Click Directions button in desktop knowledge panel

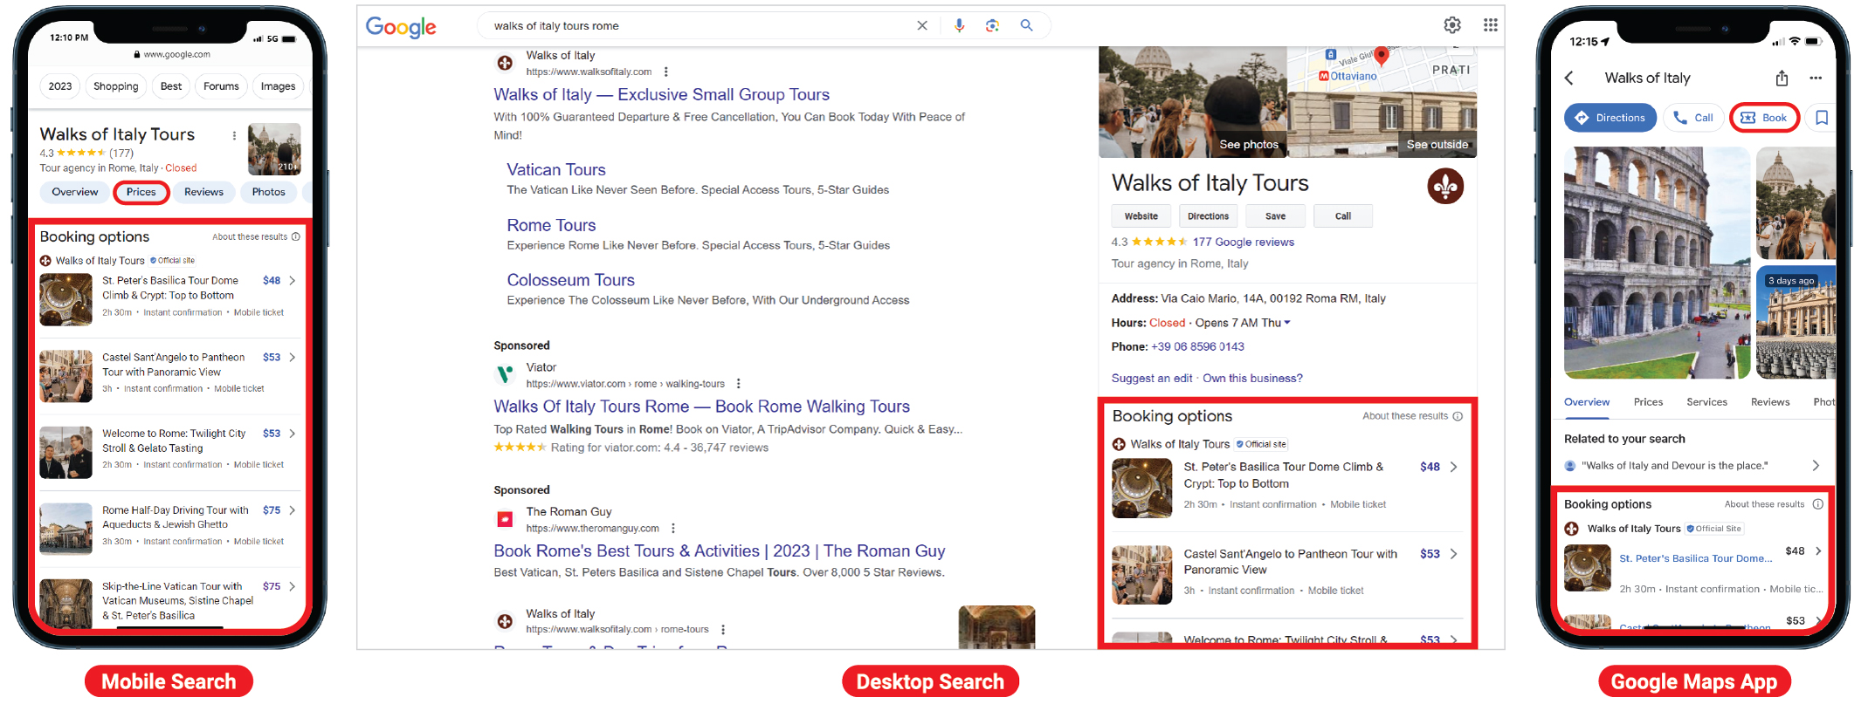(x=1208, y=216)
